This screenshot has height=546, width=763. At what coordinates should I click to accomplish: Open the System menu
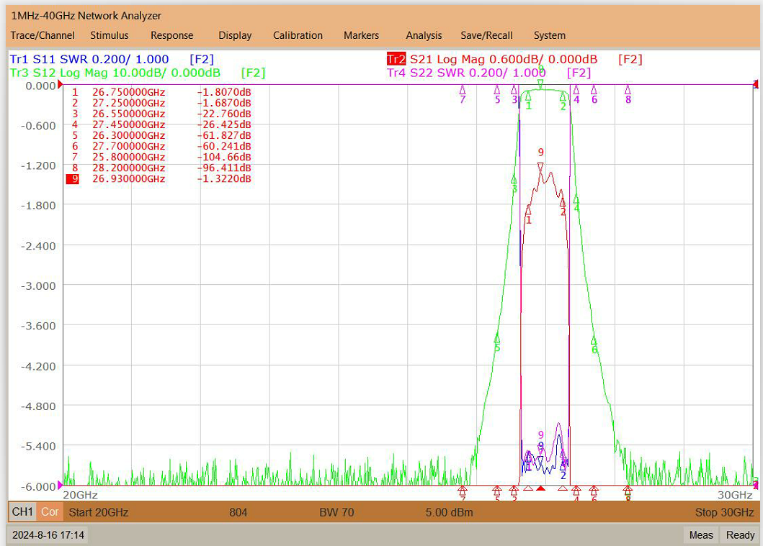(550, 35)
